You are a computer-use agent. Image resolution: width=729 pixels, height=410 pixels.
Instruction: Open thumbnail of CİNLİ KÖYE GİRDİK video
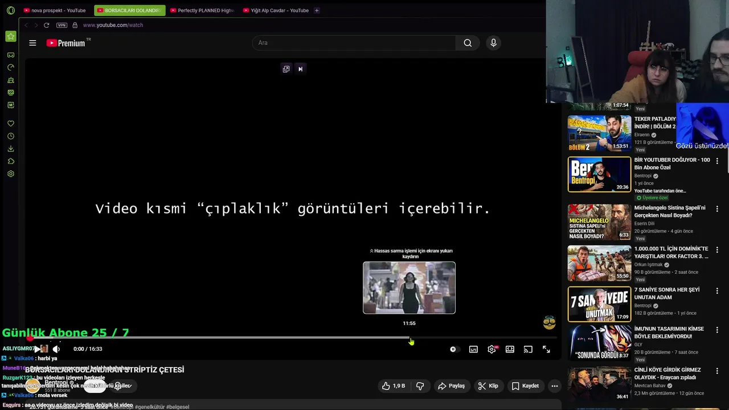pos(599,384)
